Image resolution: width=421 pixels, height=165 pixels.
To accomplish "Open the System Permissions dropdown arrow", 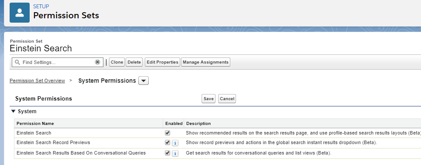I will click(x=144, y=81).
